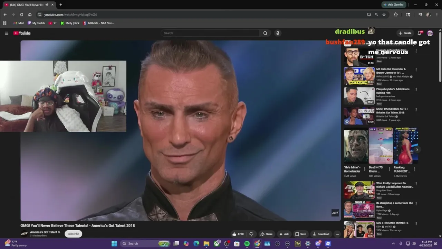Go to the YouTube home logo
Image resolution: width=442 pixels, height=249 pixels.
tap(22, 33)
